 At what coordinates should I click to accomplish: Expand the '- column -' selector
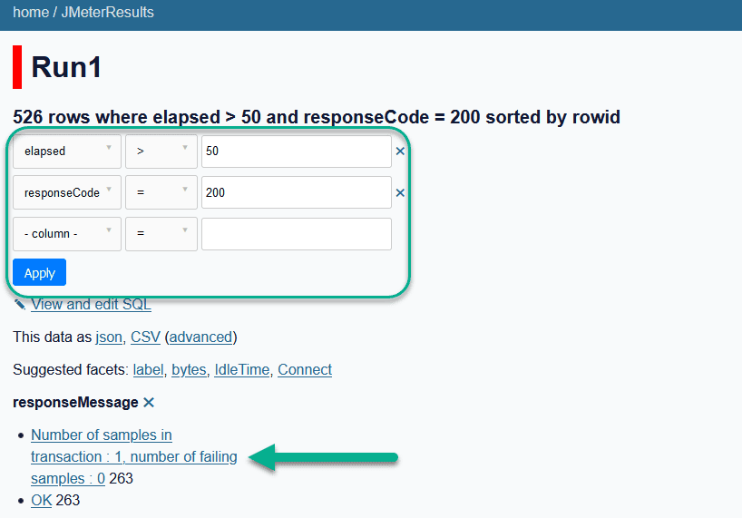click(67, 234)
